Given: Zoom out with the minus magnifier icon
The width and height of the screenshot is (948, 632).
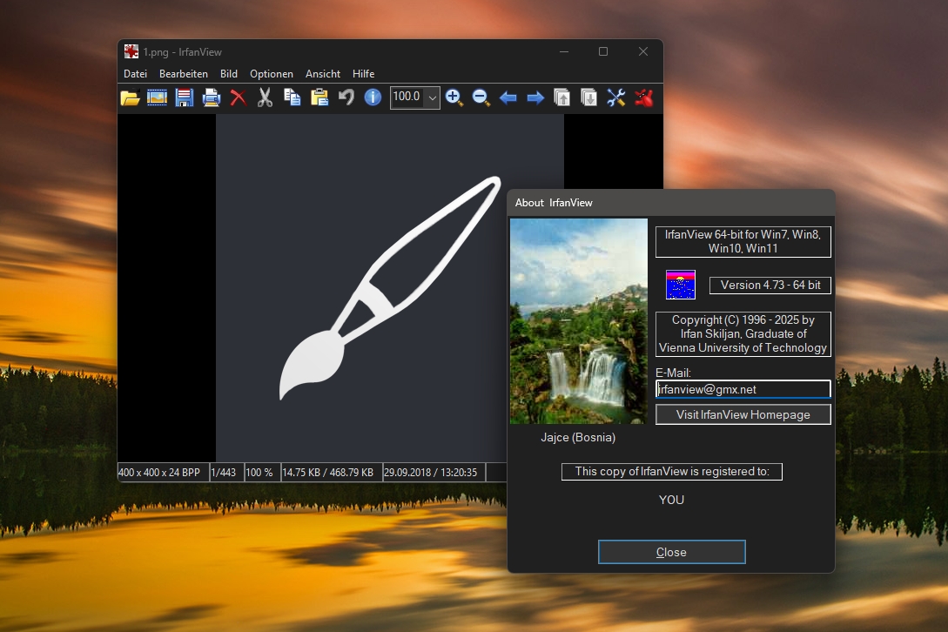Looking at the screenshot, I should 481,97.
